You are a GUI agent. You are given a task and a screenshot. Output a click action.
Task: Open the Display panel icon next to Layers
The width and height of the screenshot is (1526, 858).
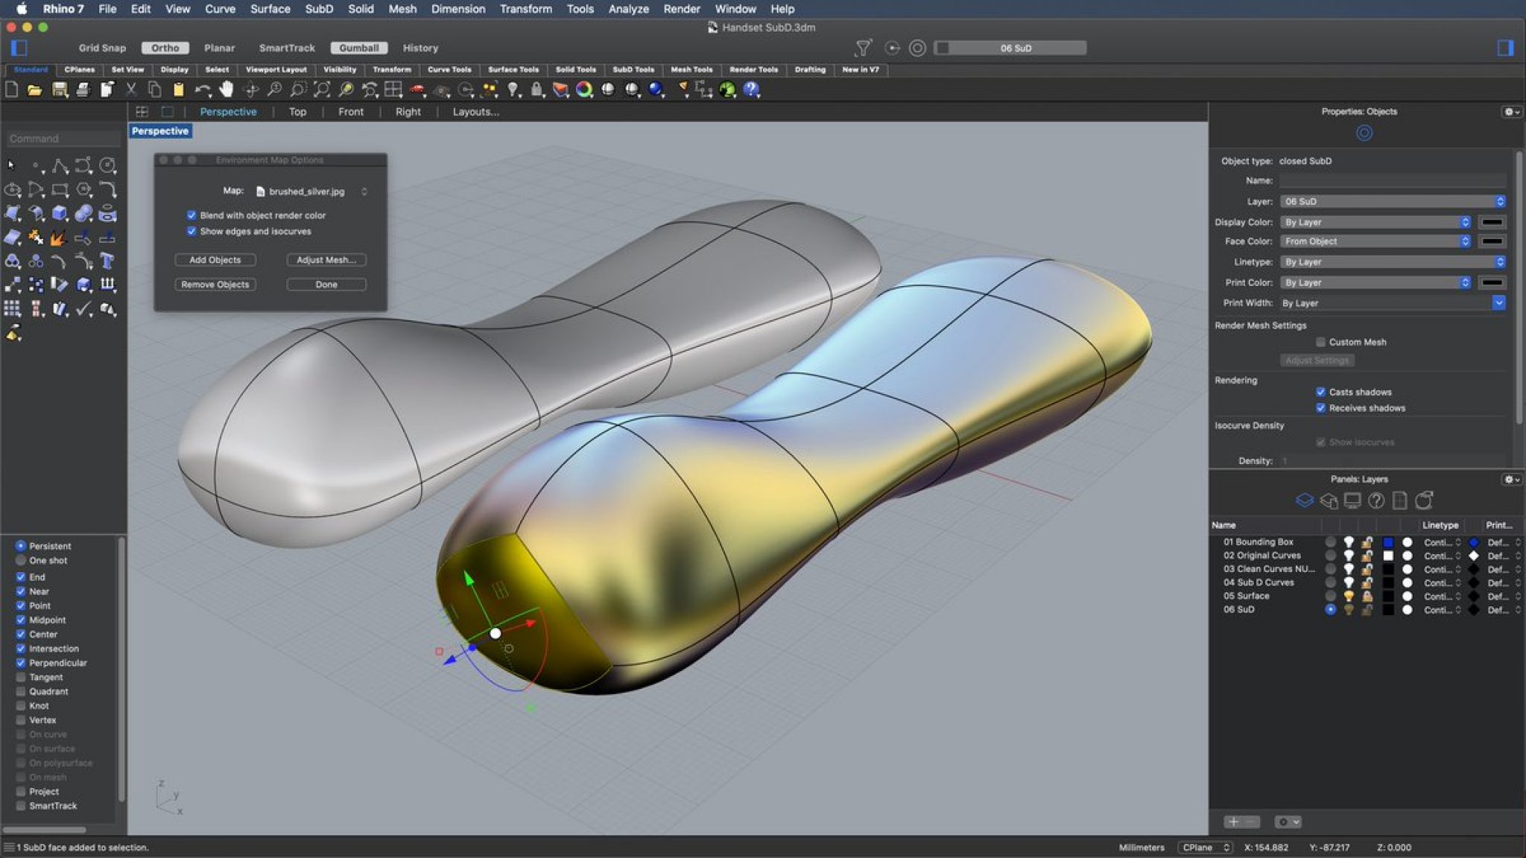click(x=1352, y=500)
